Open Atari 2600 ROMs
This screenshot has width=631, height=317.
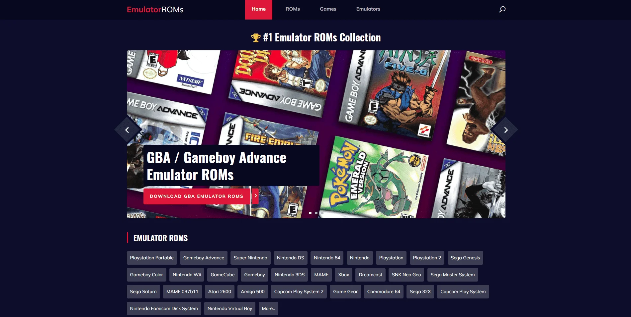(x=220, y=291)
